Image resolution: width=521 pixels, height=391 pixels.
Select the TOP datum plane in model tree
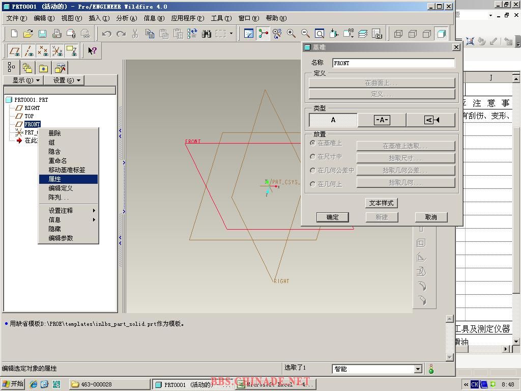pos(29,116)
